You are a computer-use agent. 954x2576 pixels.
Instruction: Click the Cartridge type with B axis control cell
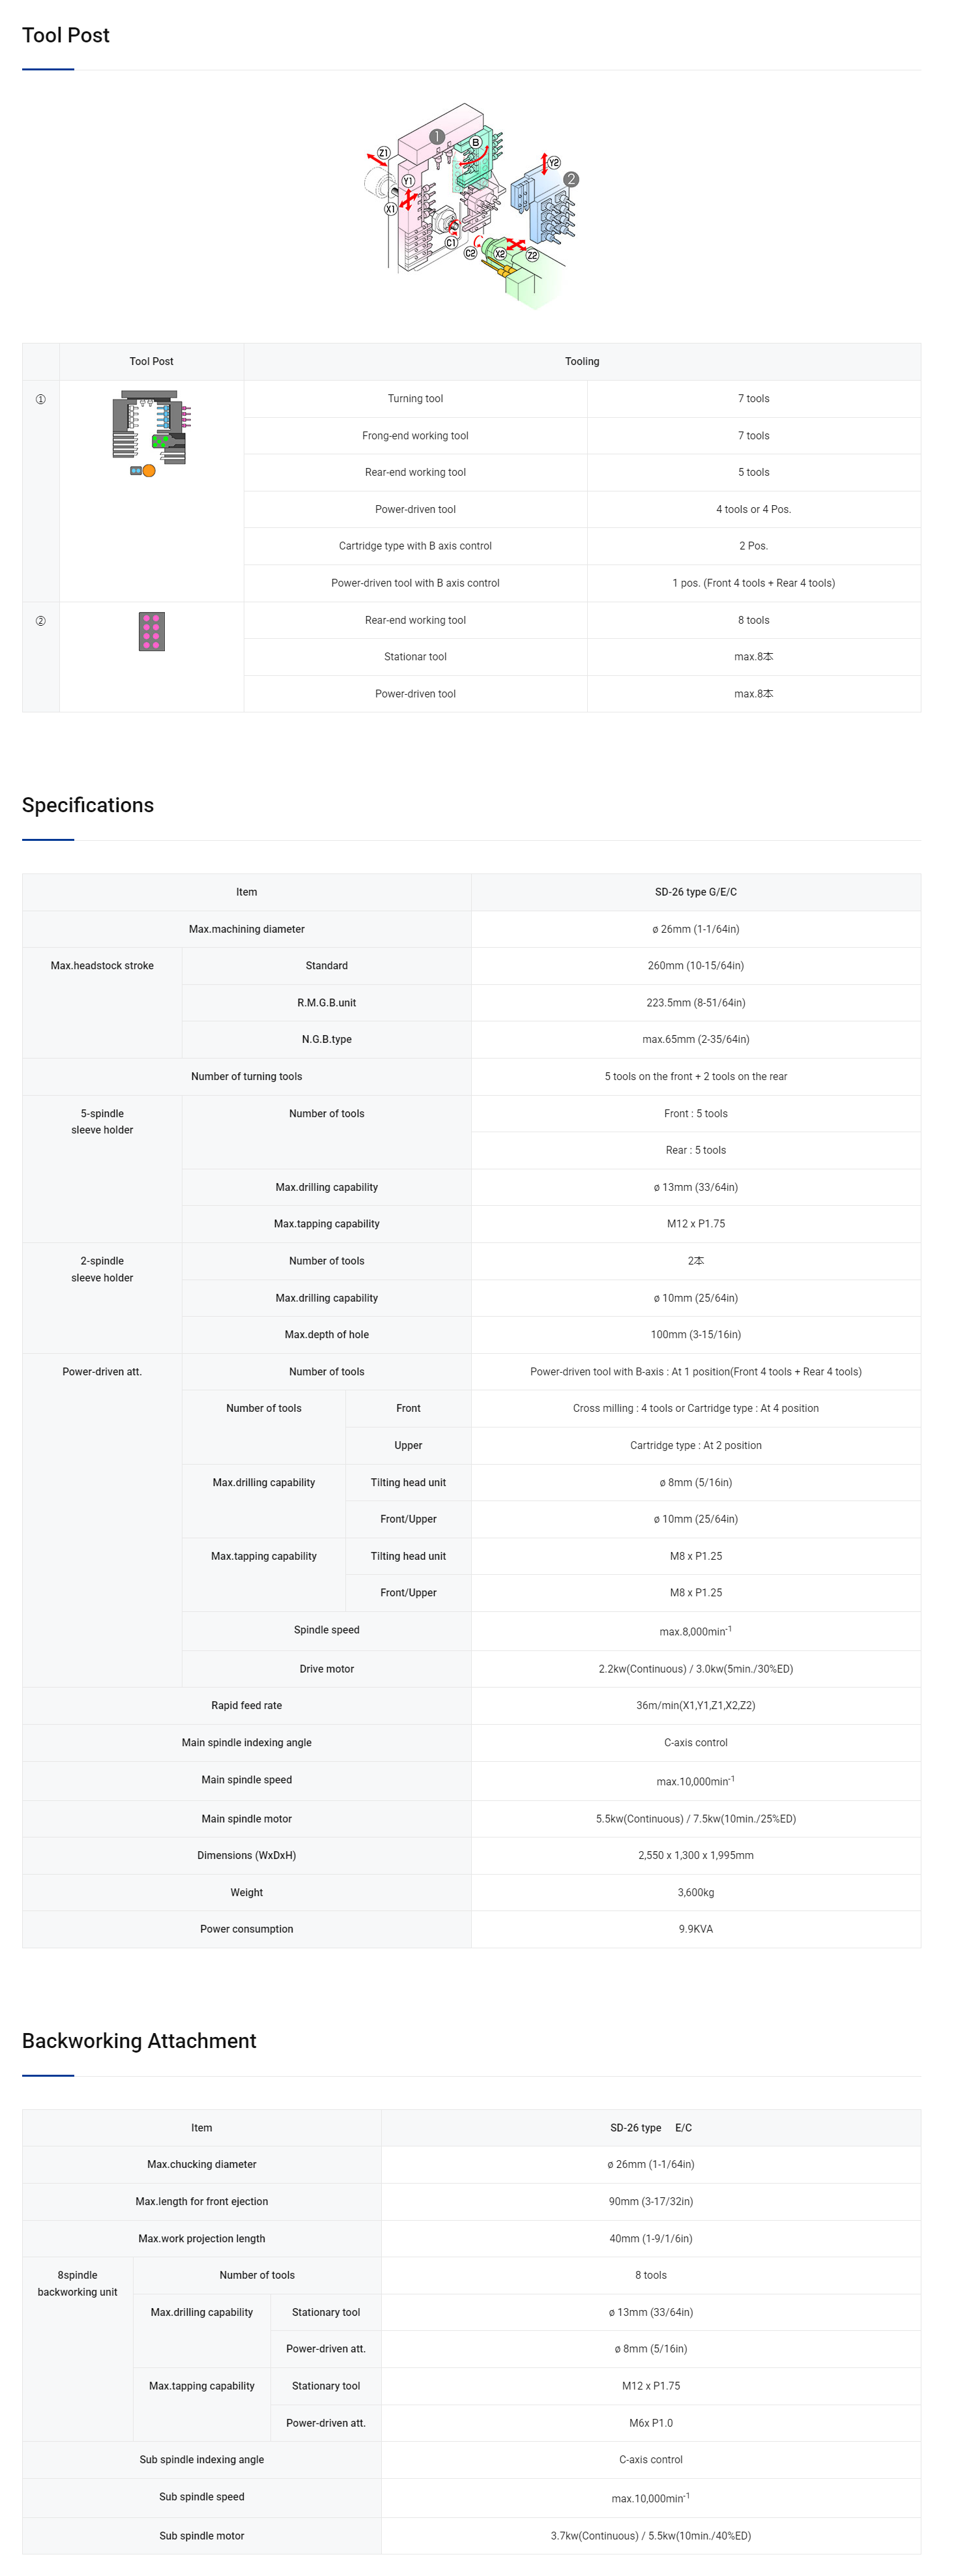(415, 546)
